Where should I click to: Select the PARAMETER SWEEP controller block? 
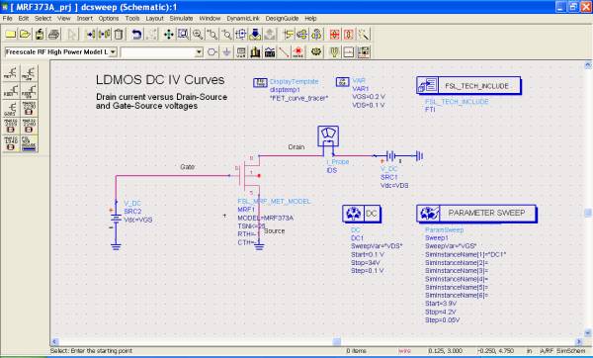pos(476,214)
